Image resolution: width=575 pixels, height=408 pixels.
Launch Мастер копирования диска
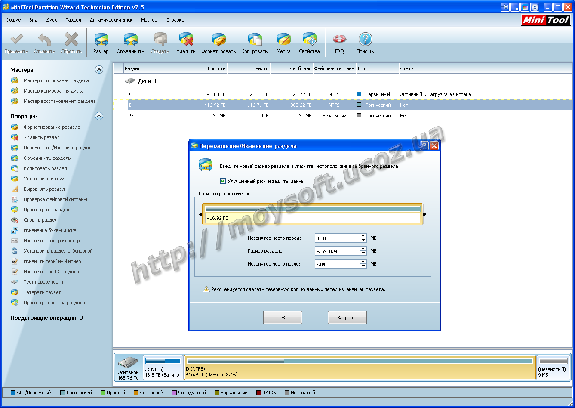point(53,91)
